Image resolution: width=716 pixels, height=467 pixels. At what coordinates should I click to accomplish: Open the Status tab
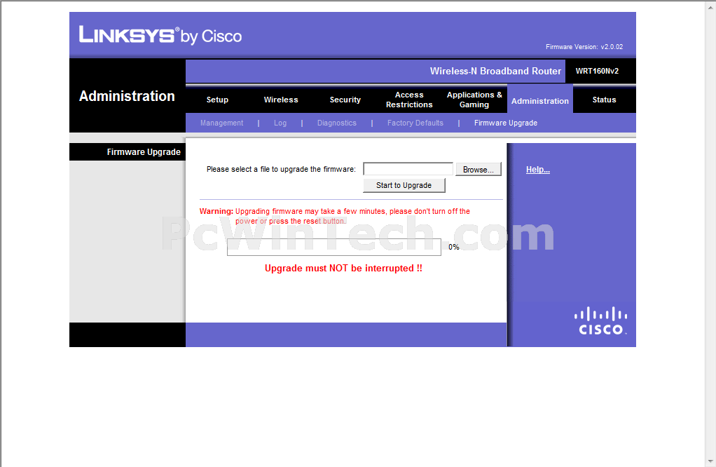(x=604, y=100)
